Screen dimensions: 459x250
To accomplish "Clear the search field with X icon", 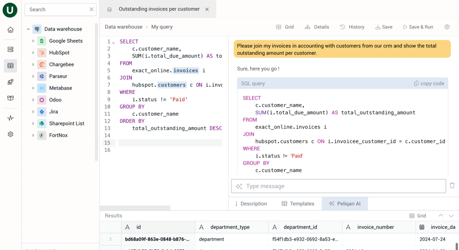I will point(91,9).
